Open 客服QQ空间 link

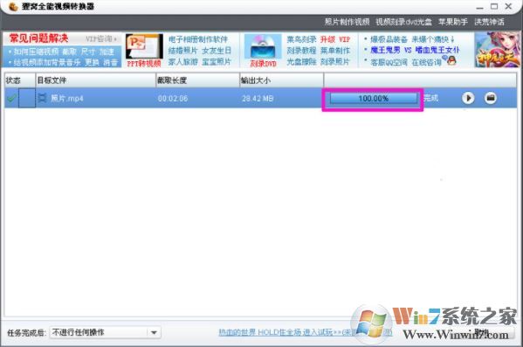click(x=389, y=62)
